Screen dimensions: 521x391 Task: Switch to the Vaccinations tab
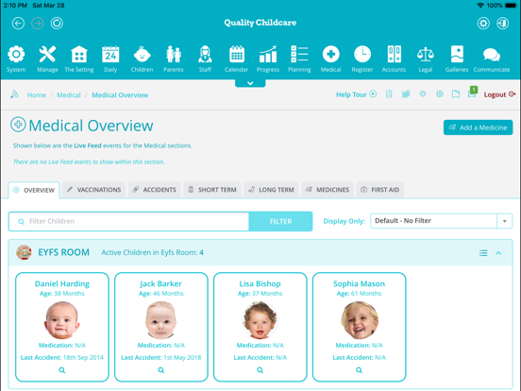[x=94, y=190]
